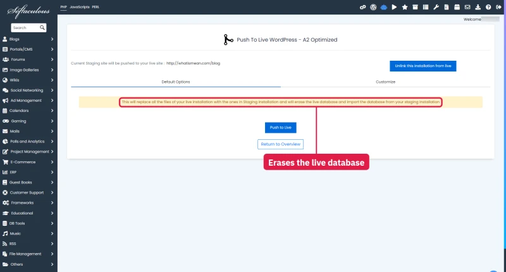Click the Forums group icon in sidebar
Image resolution: width=506 pixels, height=272 pixels.
pyautogui.click(x=6, y=59)
